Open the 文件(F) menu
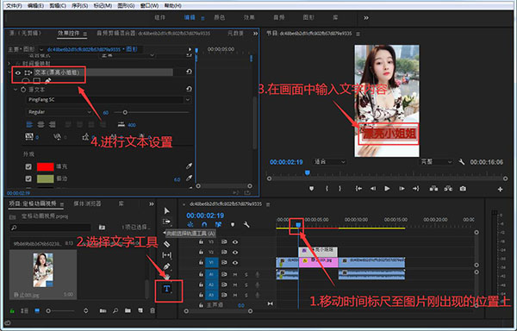 [14, 6]
